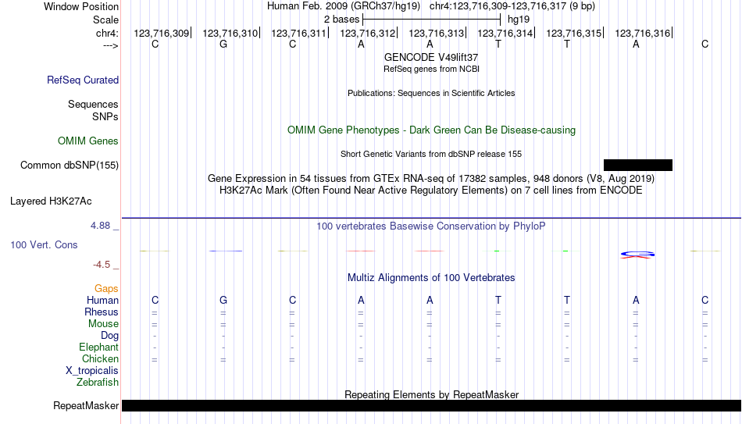Viewport: 742px width, 424px height.
Task: Click the Zebrafish species label
Action: [x=98, y=383]
